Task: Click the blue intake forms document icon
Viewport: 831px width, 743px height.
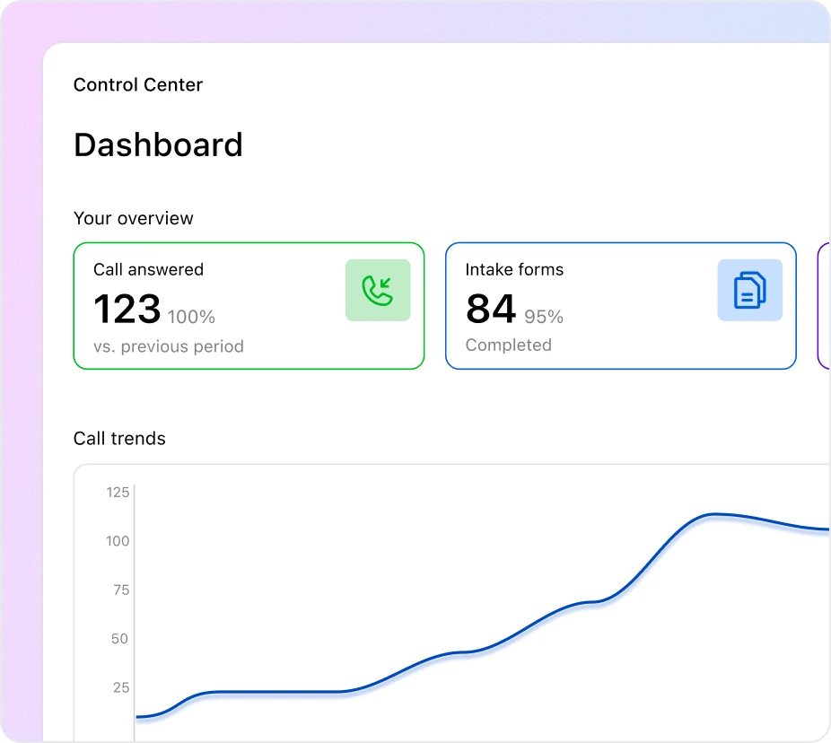Action: 749,291
